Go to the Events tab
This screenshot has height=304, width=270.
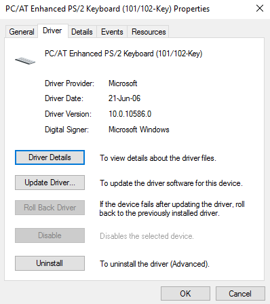coord(112,32)
